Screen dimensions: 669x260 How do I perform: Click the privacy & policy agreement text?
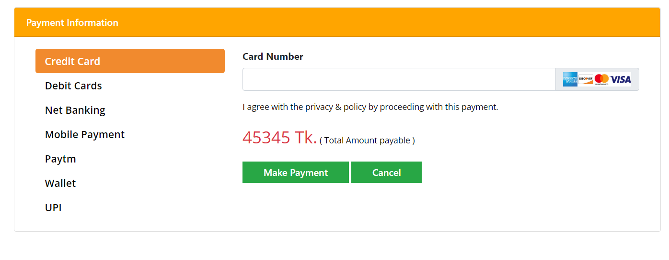click(x=370, y=107)
